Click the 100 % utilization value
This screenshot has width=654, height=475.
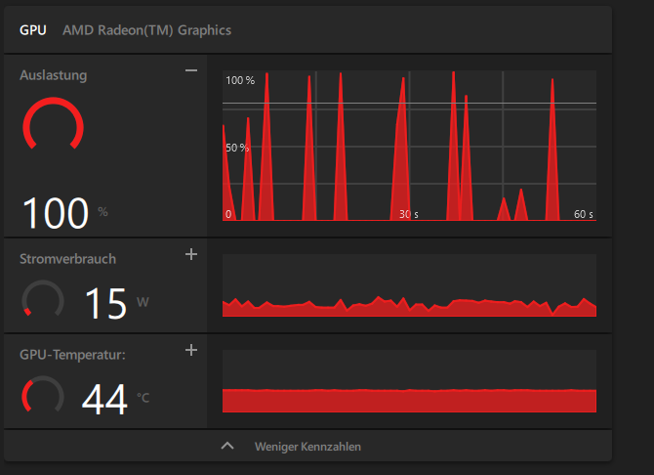64,213
